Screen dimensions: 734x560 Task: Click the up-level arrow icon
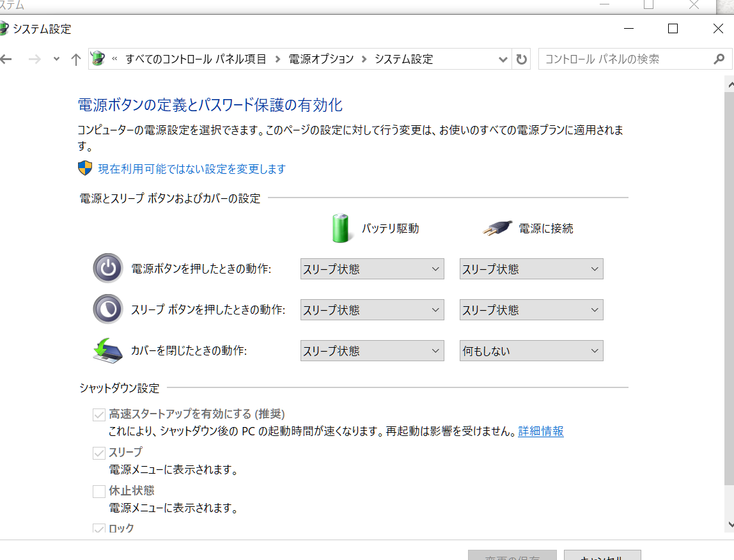(x=76, y=59)
